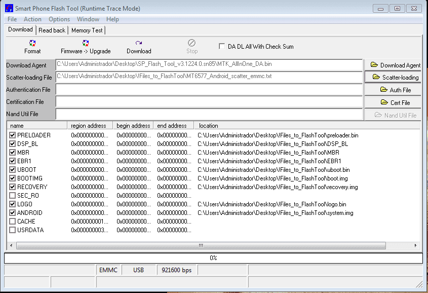
Task: Click the Firmware -> Upgrade icon
Action: [x=86, y=43]
